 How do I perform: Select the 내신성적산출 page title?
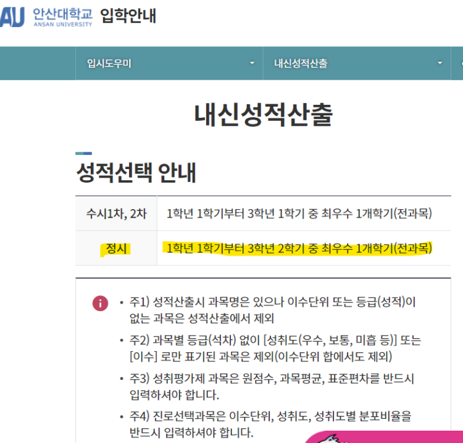[x=264, y=115]
